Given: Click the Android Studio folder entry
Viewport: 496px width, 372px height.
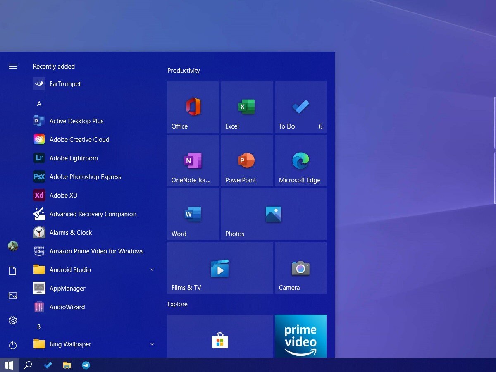Looking at the screenshot, I should (x=94, y=269).
